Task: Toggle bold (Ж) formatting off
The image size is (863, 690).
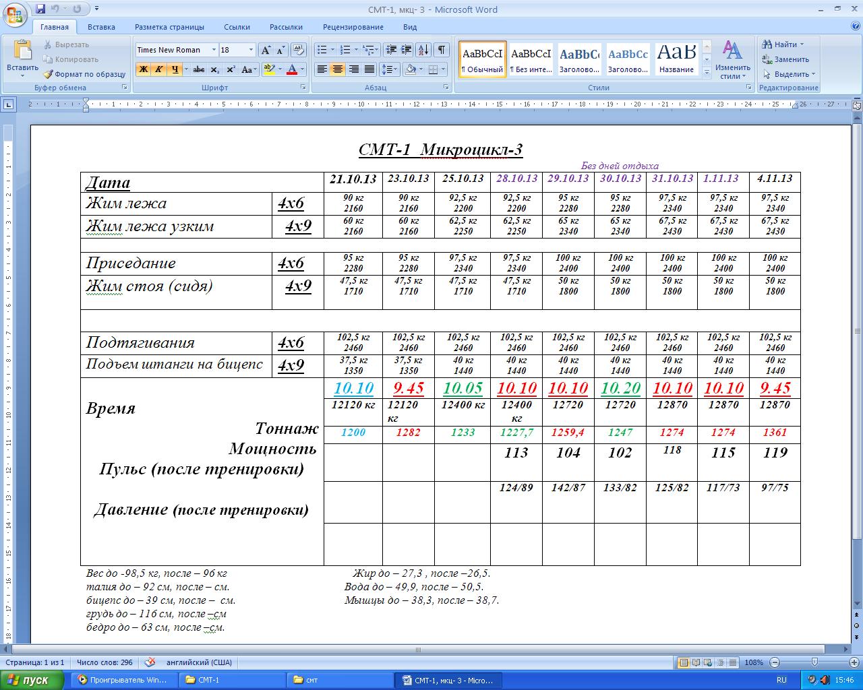Action: point(143,69)
